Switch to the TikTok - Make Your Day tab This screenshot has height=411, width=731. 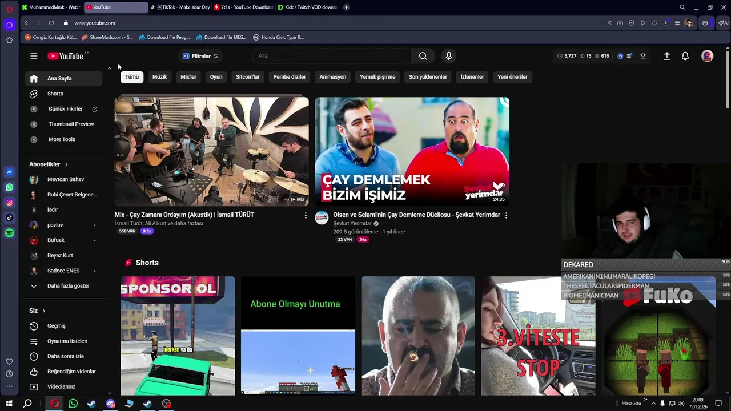pos(180,7)
